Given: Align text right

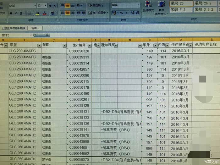Looking at the screenshot, I should click(x=73, y=13).
